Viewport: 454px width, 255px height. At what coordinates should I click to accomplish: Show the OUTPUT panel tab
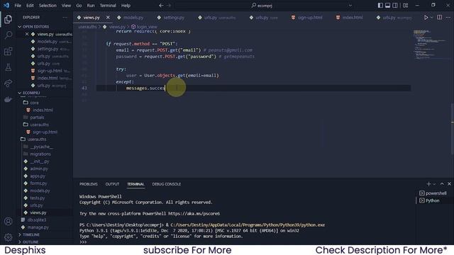[112, 184]
